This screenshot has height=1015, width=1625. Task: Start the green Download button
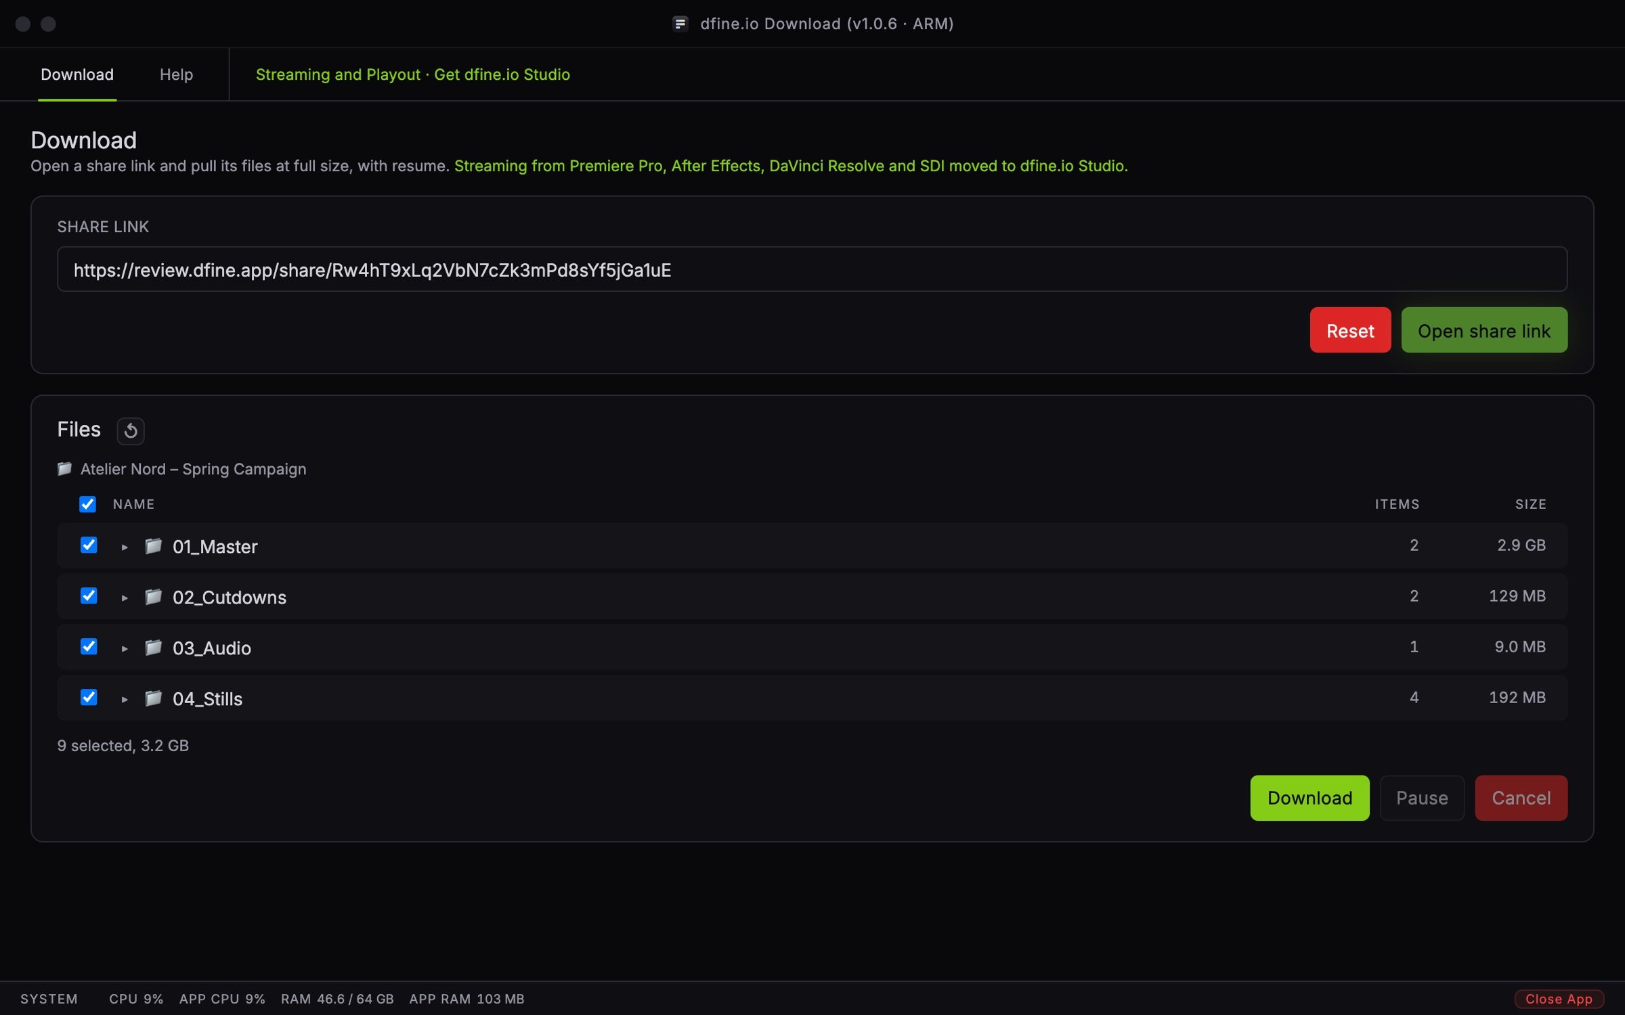[x=1309, y=798]
